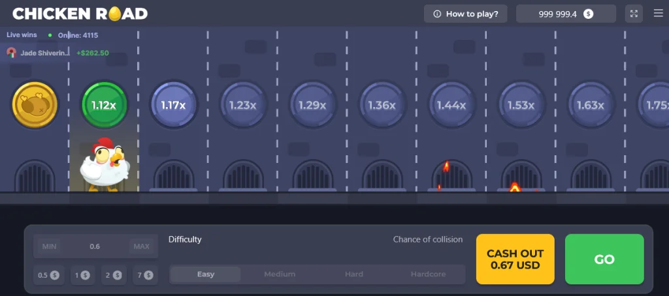Choose the 7 $ quick bet
The image size is (669, 296).
click(145, 275)
